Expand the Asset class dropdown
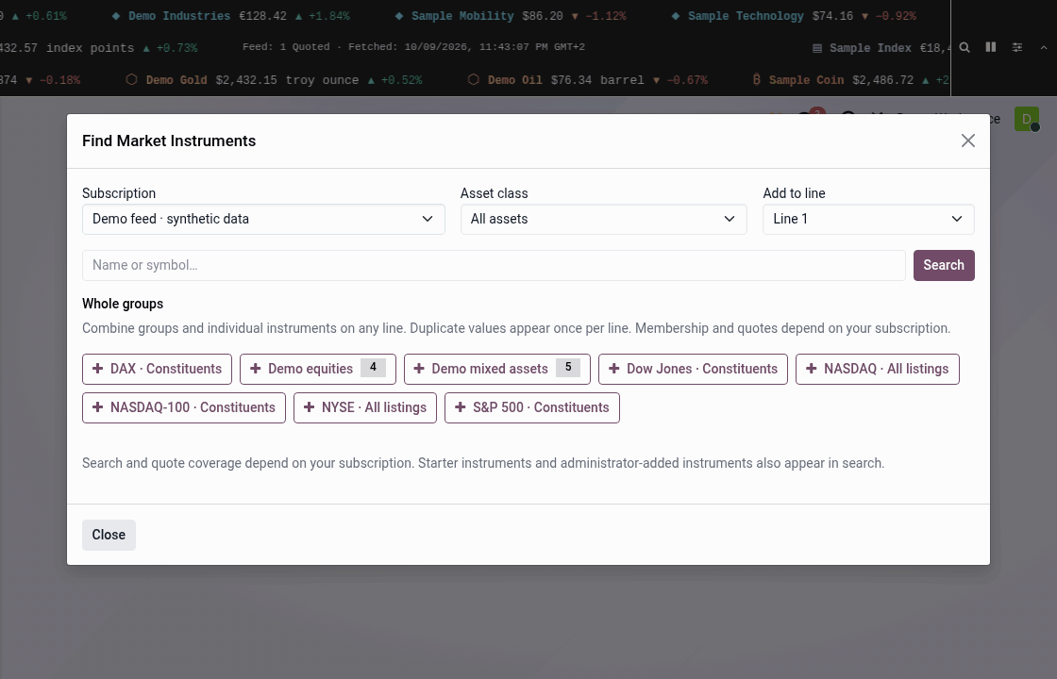 [603, 220]
